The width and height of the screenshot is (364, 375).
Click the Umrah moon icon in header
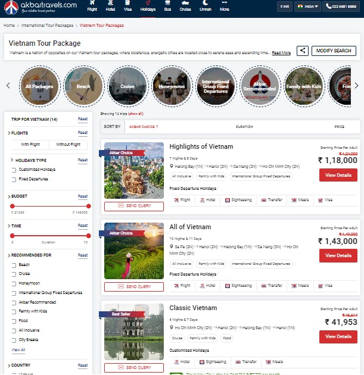(205, 2)
